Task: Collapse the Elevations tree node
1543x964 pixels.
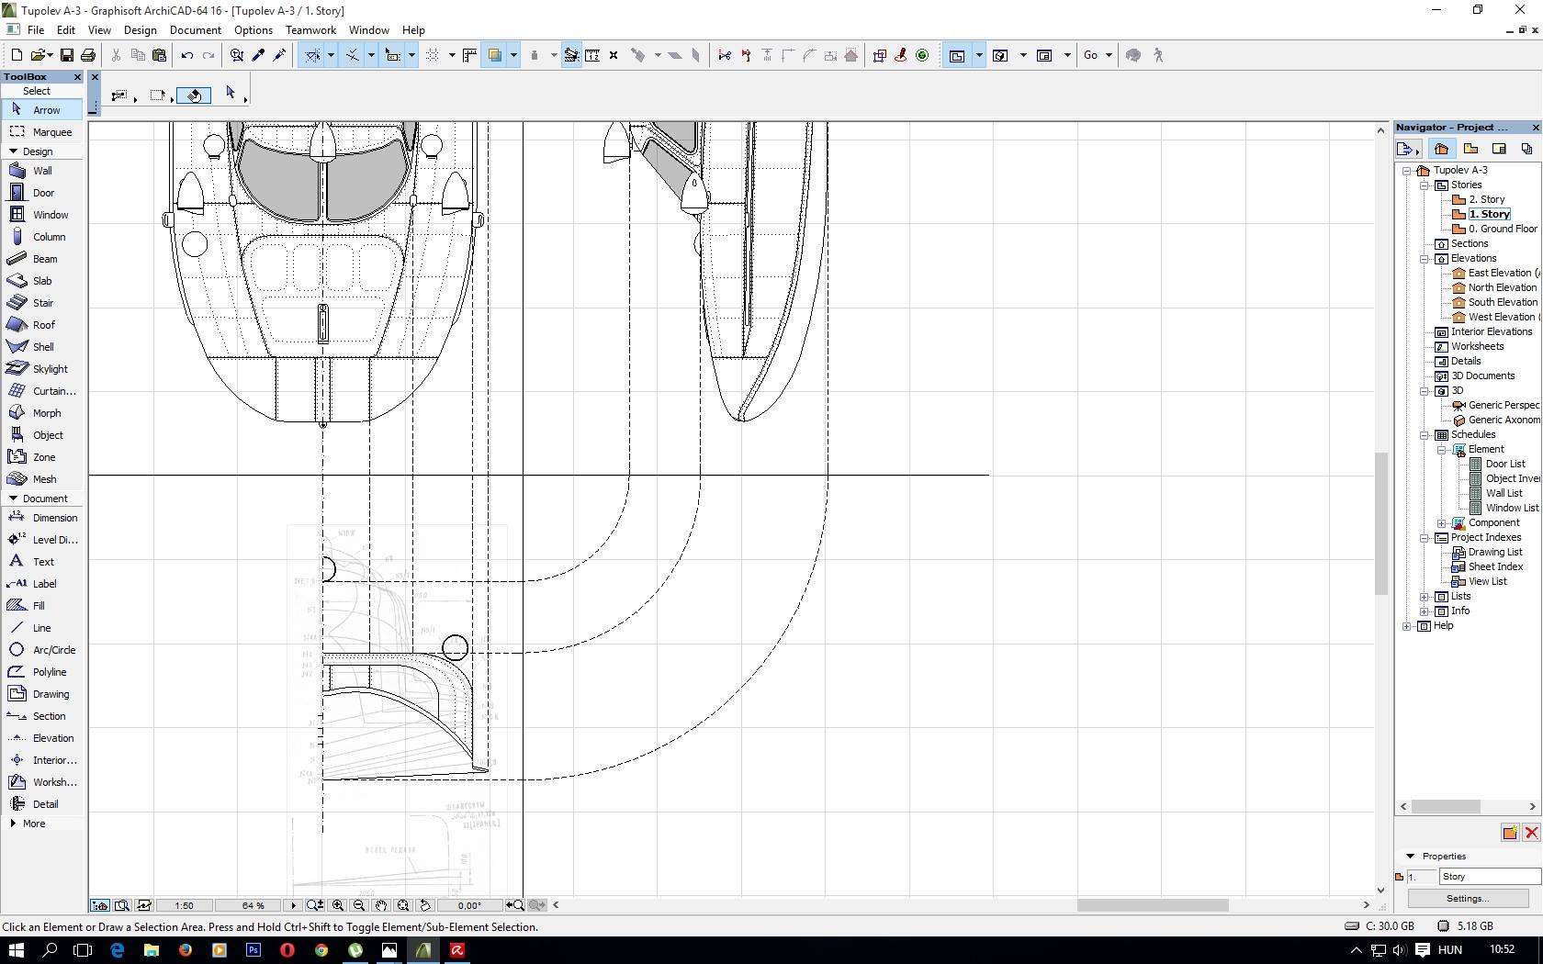Action: tap(1425, 259)
